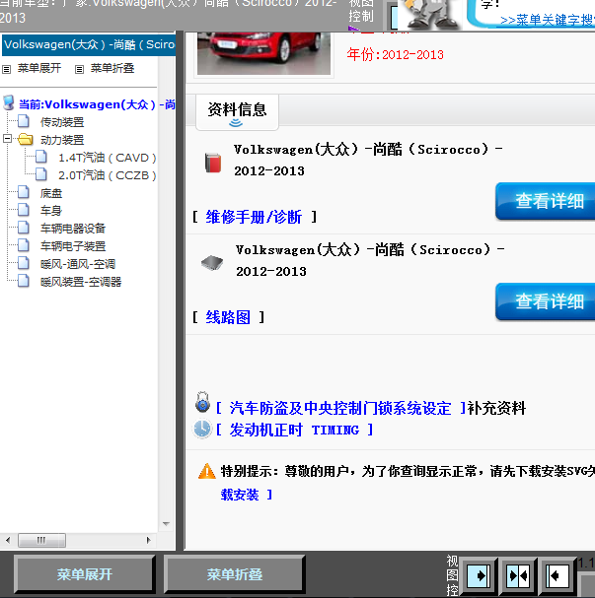Click the sidebar scroll-right arrow
595x598 pixels.
pos(149,540)
